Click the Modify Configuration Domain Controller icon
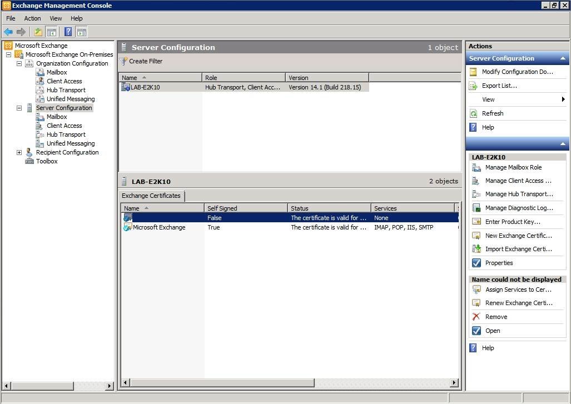This screenshot has height=404, width=571. [473, 72]
